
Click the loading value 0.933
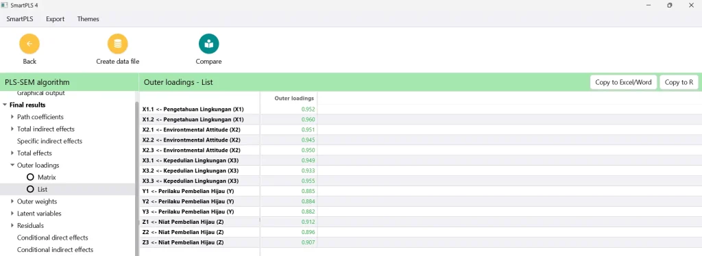click(x=308, y=170)
